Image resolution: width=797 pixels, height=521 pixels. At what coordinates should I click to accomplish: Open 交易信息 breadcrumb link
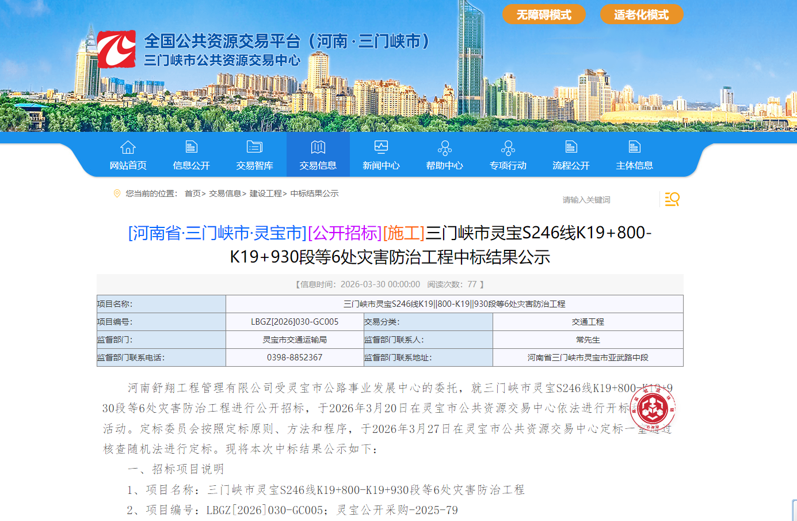(225, 193)
